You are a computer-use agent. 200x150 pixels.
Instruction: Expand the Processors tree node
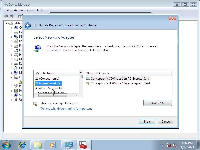coord(11,91)
